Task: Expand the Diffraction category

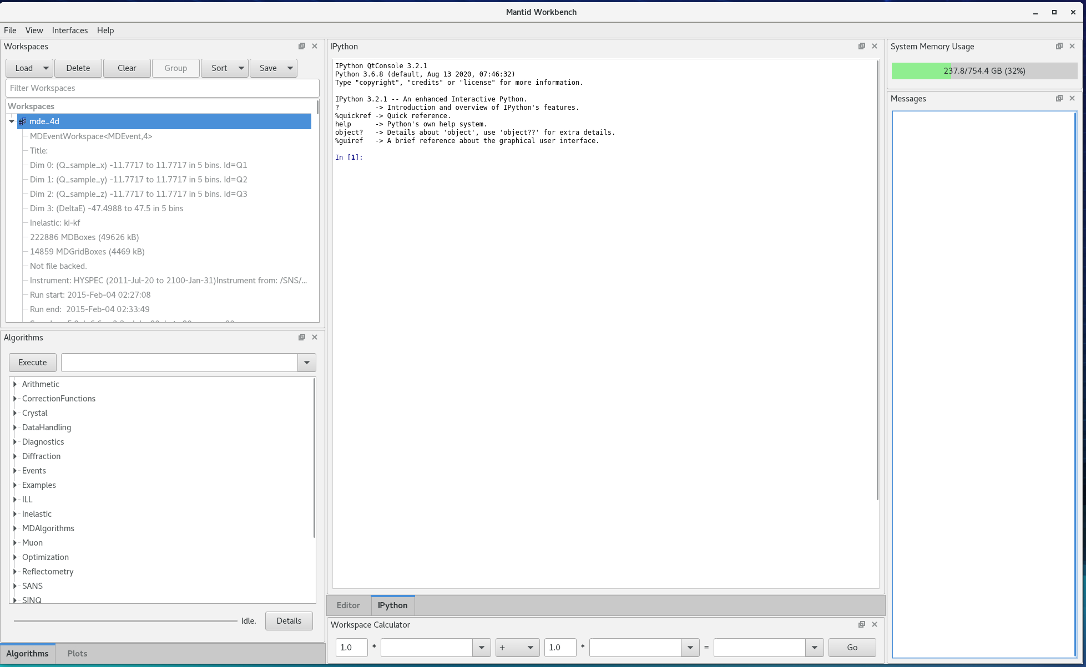Action: point(15,456)
